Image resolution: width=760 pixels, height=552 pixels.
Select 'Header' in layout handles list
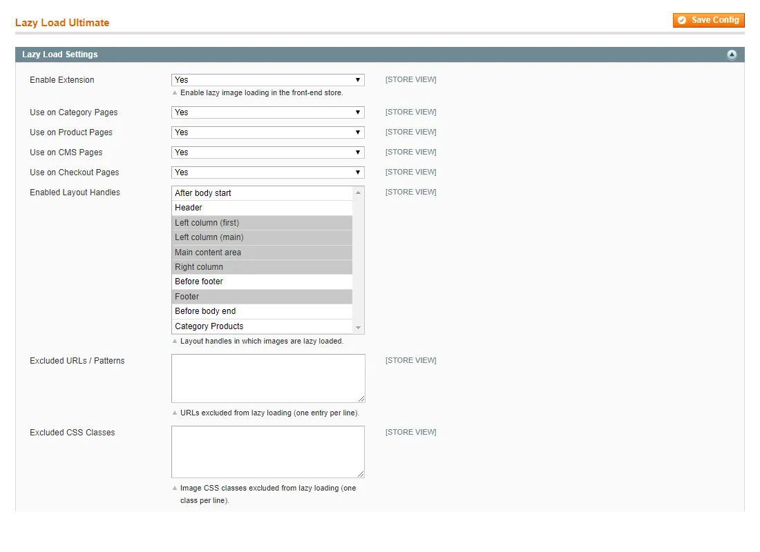(x=262, y=208)
